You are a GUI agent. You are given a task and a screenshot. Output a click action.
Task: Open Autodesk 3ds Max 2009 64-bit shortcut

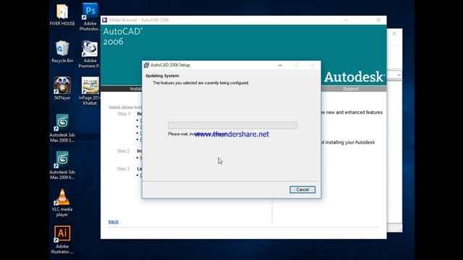62,165
